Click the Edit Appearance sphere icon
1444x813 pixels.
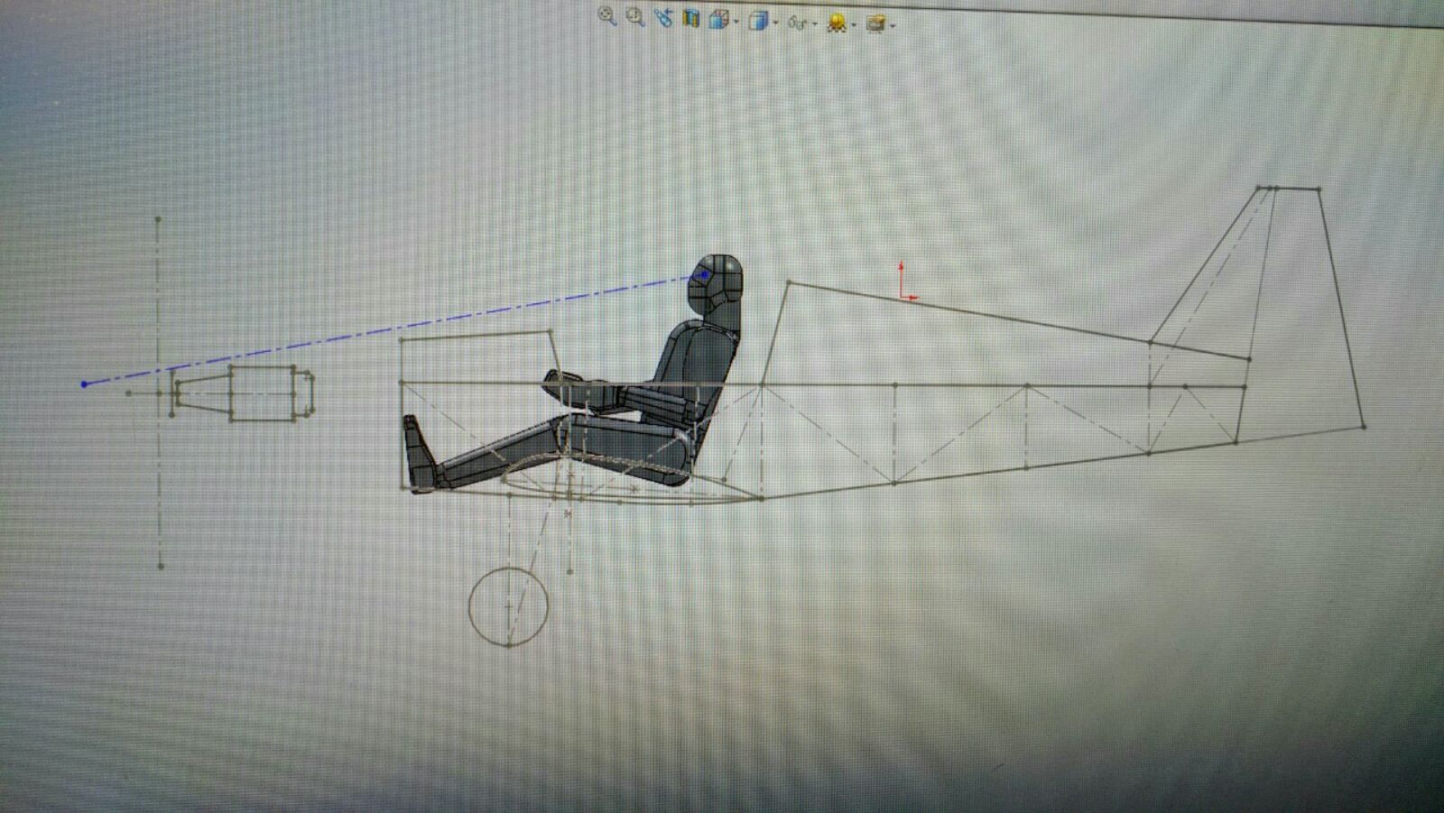(x=837, y=23)
